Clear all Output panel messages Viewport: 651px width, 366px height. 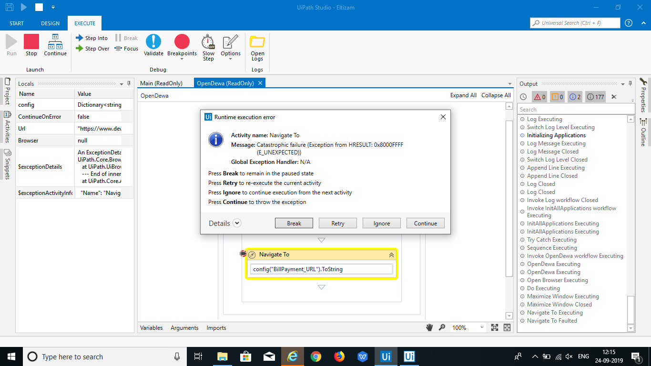[x=614, y=97]
